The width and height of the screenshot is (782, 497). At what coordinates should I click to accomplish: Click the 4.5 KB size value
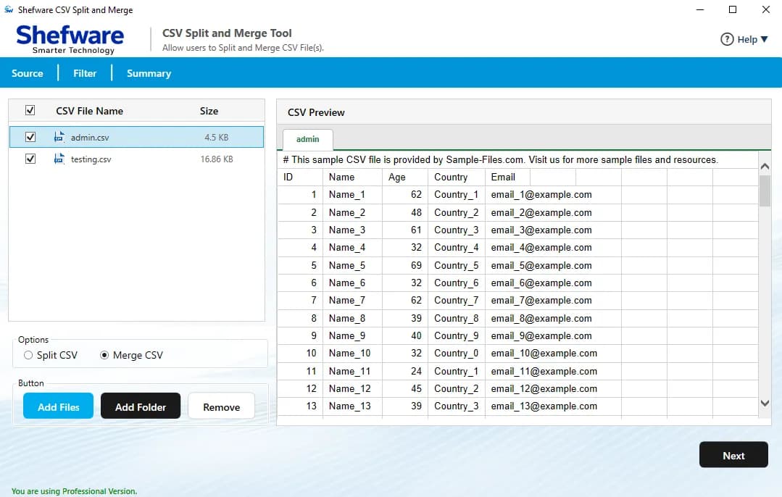(217, 137)
